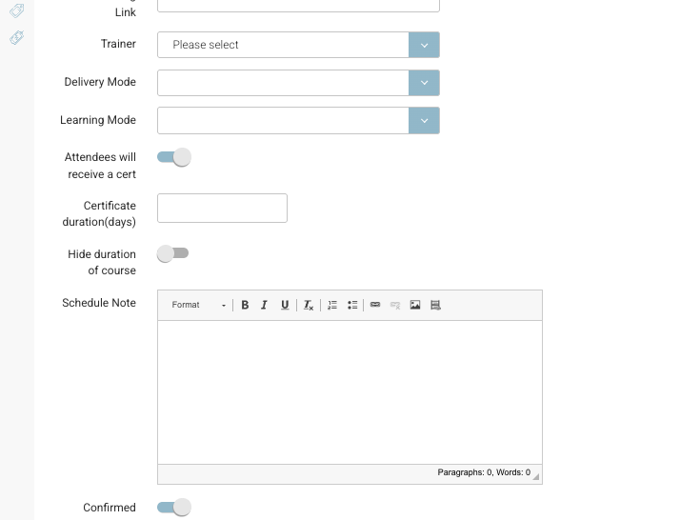Click inside the Schedule Note text area
The height and width of the screenshot is (520, 700).
pos(350,391)
